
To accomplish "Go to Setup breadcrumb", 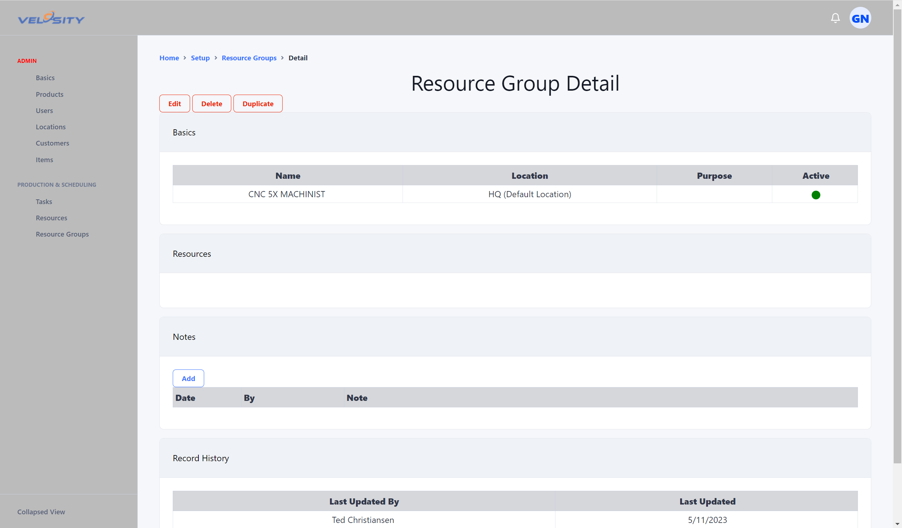I will [200, 58].
